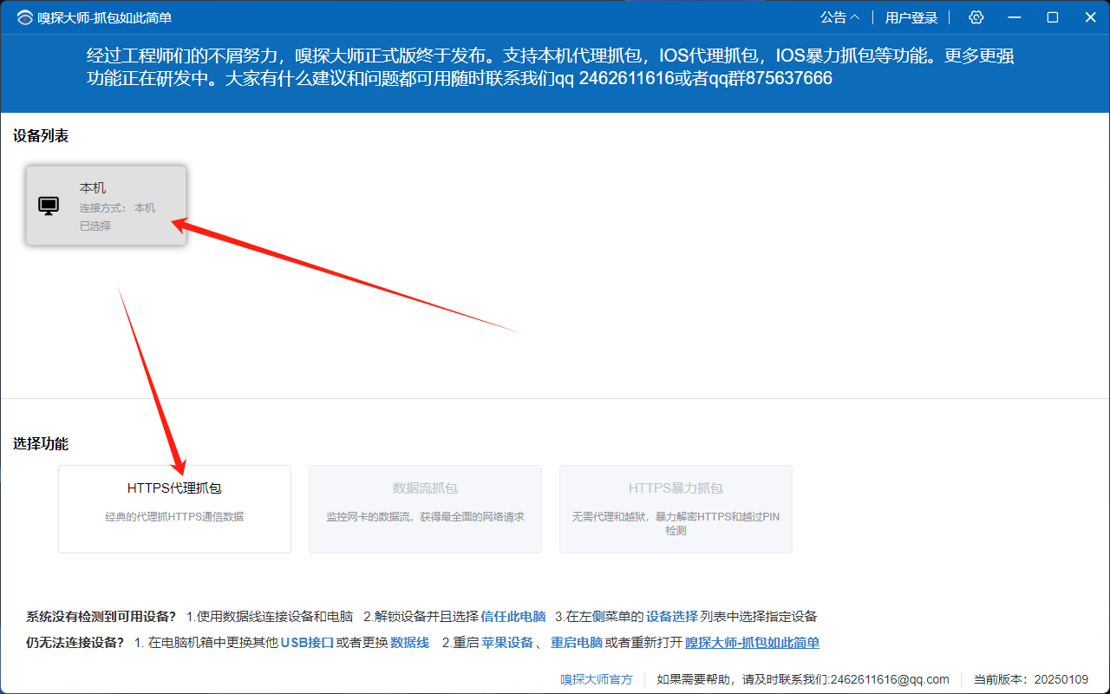Viewport: 1110px width, 694px height.
Task: Click the announcement banner text
Action: pyautogui.click(x=551, y=68)
